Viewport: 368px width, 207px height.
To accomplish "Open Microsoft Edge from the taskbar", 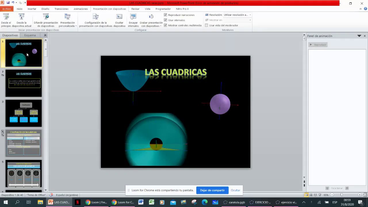I will (205, 202).
